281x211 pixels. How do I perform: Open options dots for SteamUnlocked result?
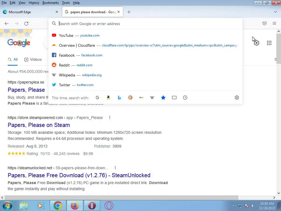click(115, 168)
